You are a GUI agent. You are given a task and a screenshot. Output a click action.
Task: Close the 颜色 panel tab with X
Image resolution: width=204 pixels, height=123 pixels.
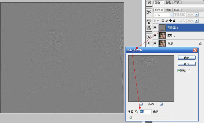tap(162, 3)
